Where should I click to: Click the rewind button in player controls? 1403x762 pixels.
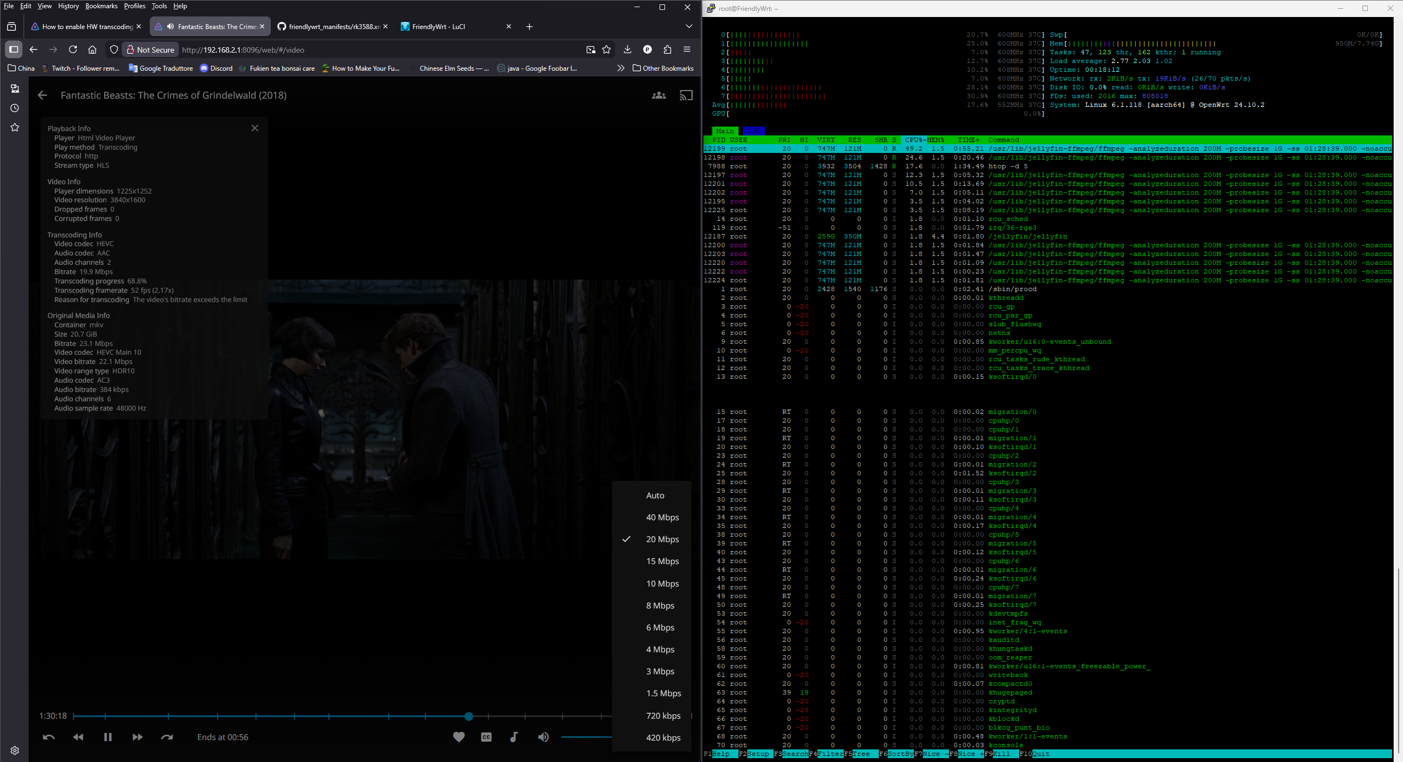click(78, 737)
